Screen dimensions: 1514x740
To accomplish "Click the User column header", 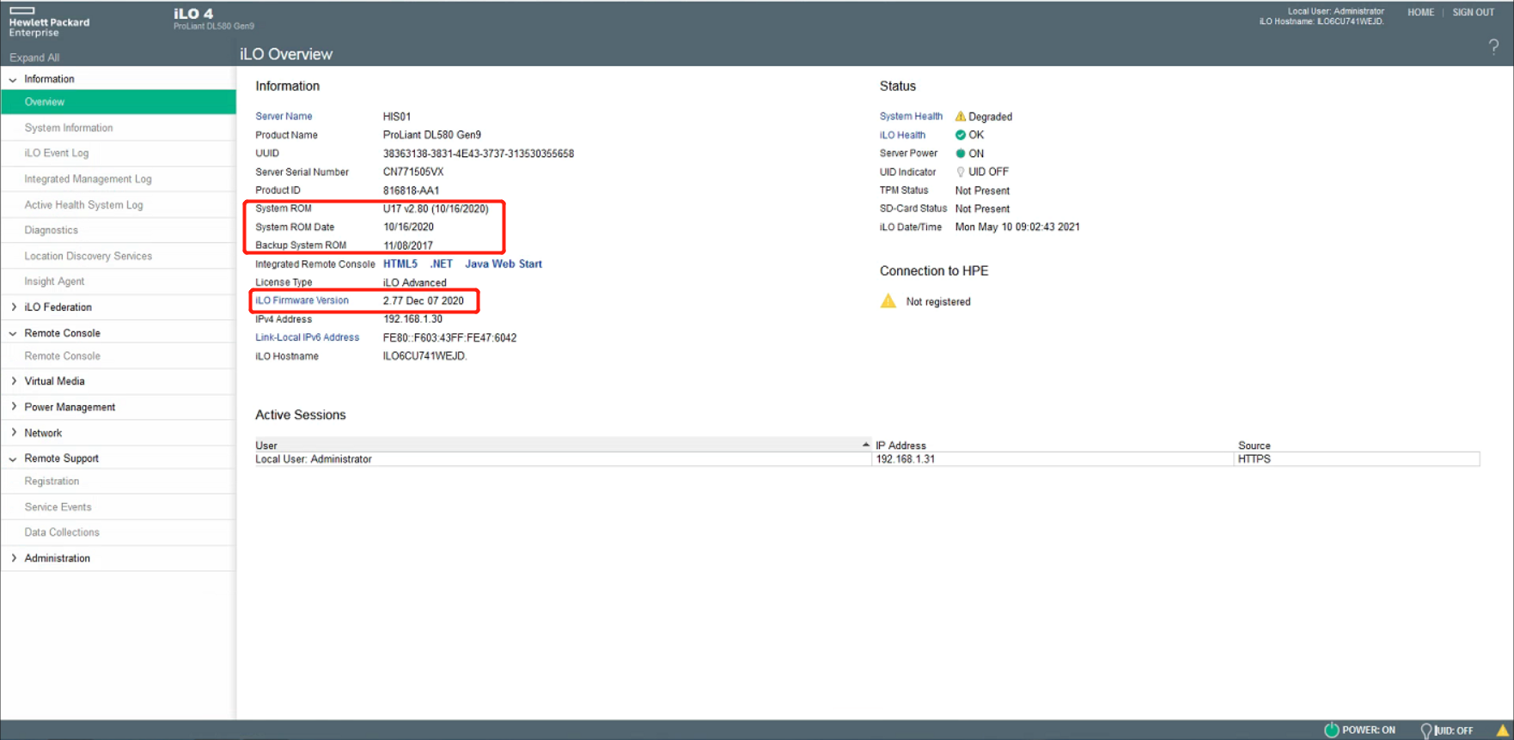I will pos(266,446).
